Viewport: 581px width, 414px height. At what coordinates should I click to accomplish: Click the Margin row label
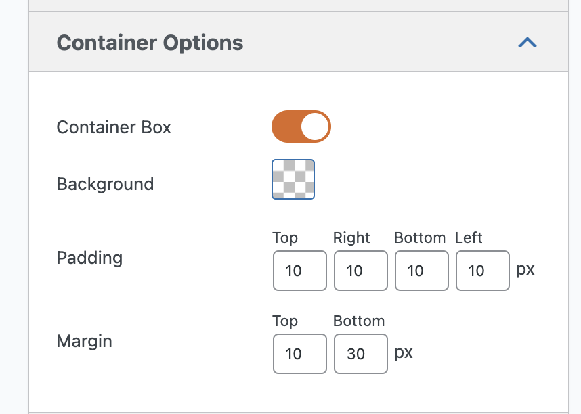coord(85,341)
